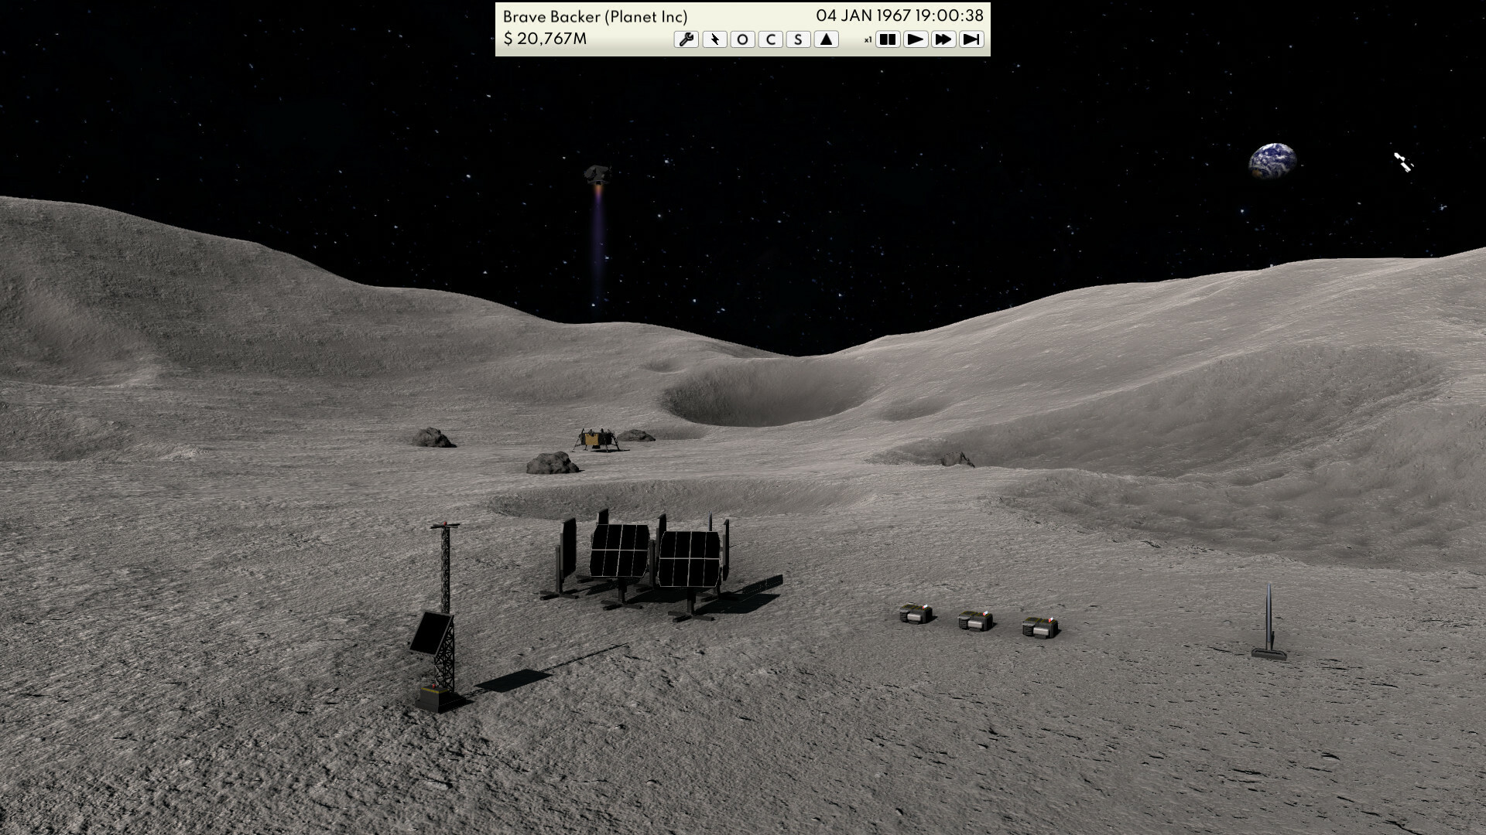This screenshot has height=835, width=1486.
Task: Pause the simulation
Action: point(888,39)
